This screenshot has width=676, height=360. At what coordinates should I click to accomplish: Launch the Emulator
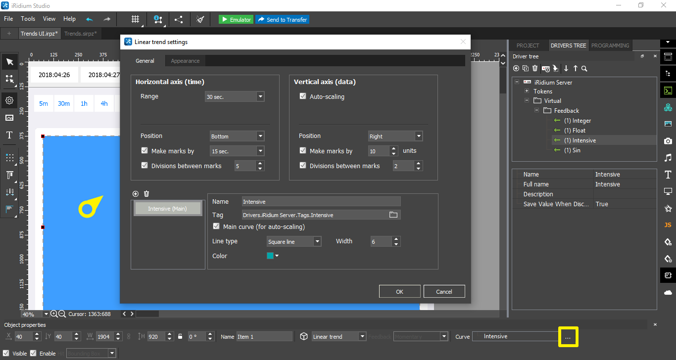tap(236, 19)
